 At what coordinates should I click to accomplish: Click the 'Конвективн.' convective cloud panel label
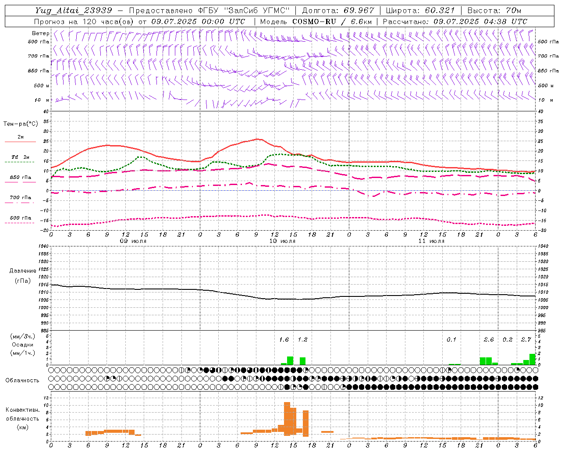tap(22, 410)
